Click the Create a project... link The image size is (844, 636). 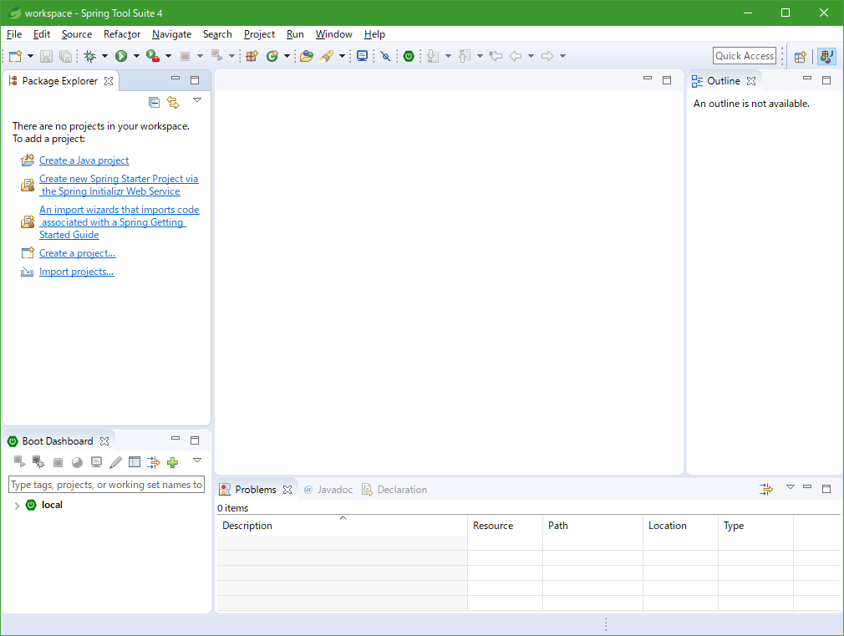tap(78, 253)
